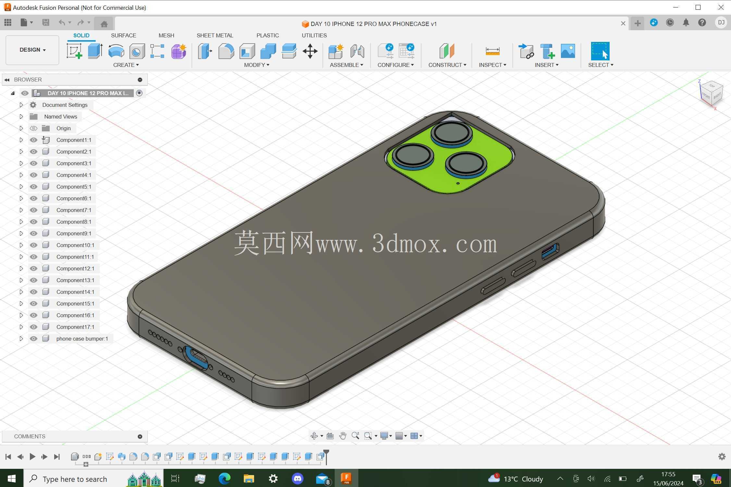Open the INSERT menu label
The width and height of the screenshot is (731, 487).
(547, 65)
